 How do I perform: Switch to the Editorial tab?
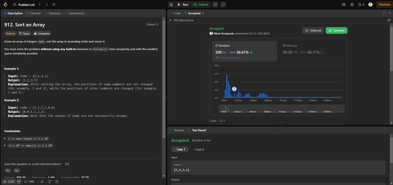[33, 13]
